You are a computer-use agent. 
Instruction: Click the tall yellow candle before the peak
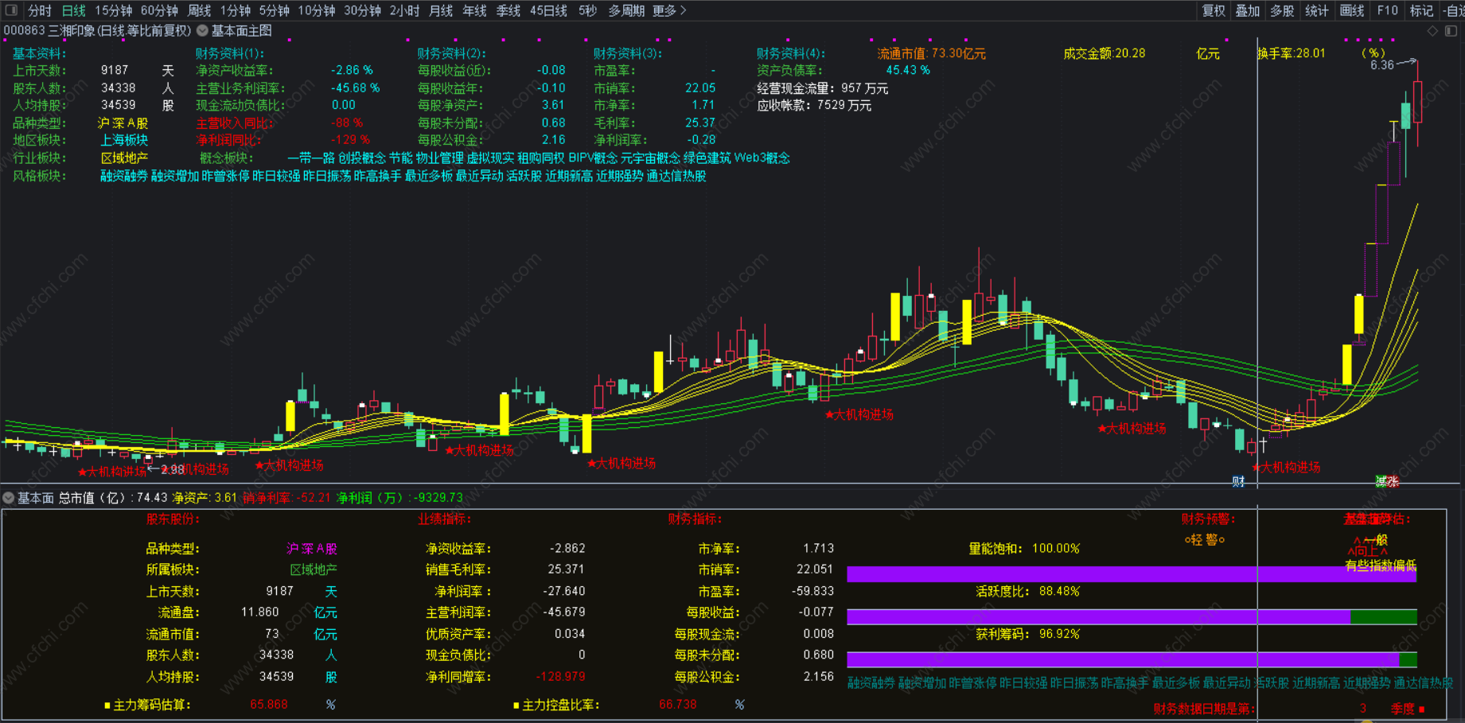tap(1359, 313)
